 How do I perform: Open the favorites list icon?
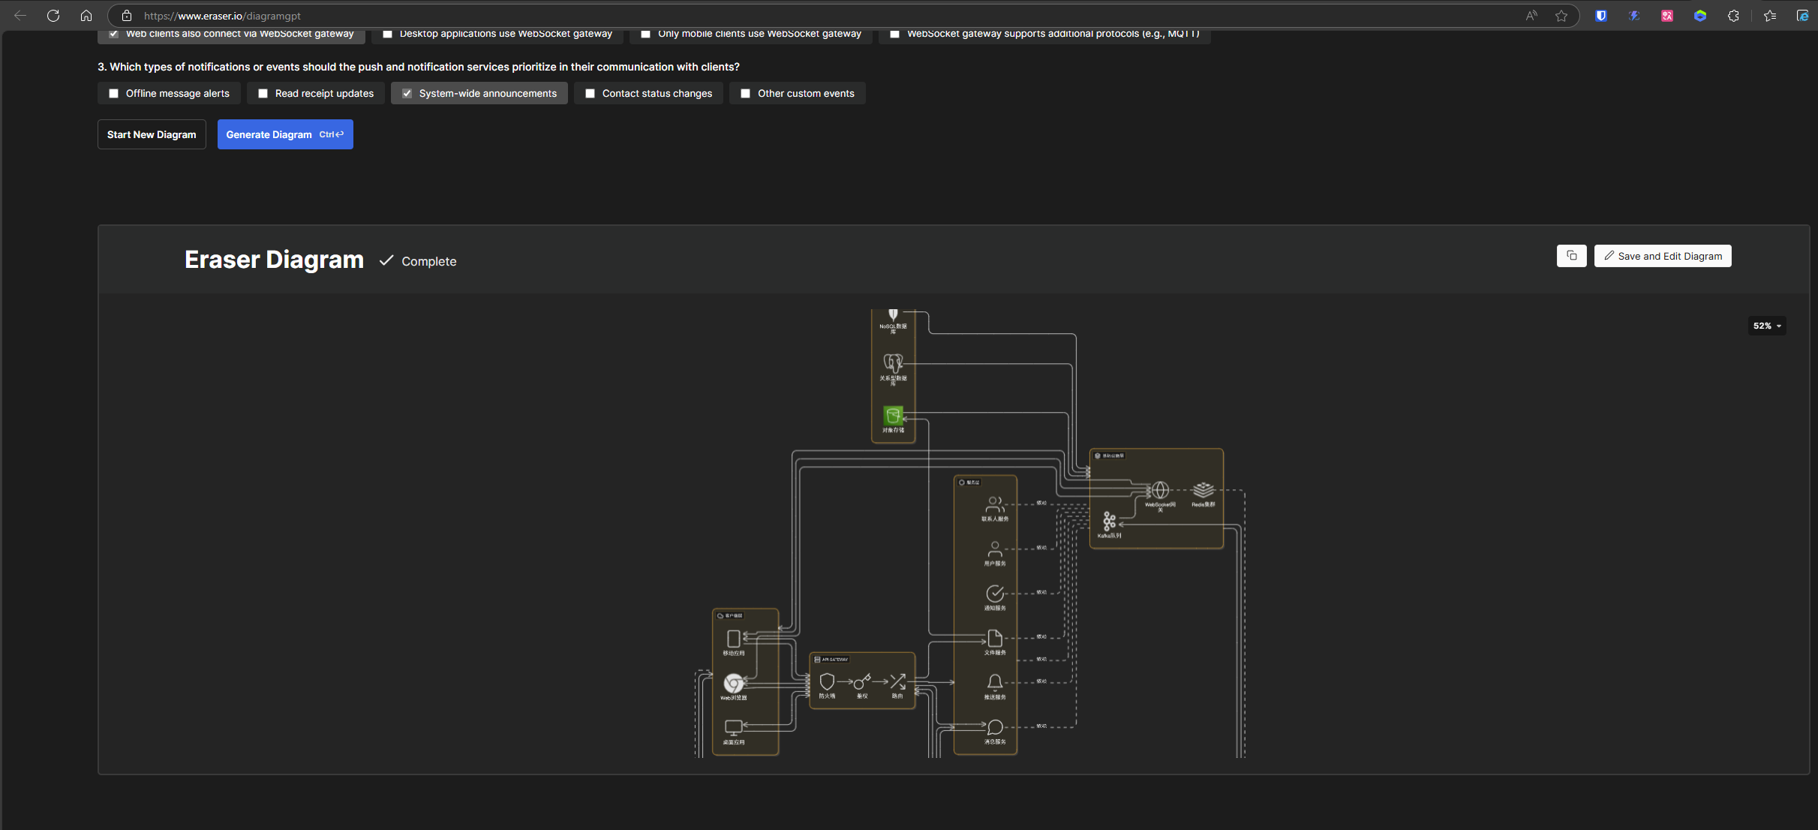point(1769,16)
